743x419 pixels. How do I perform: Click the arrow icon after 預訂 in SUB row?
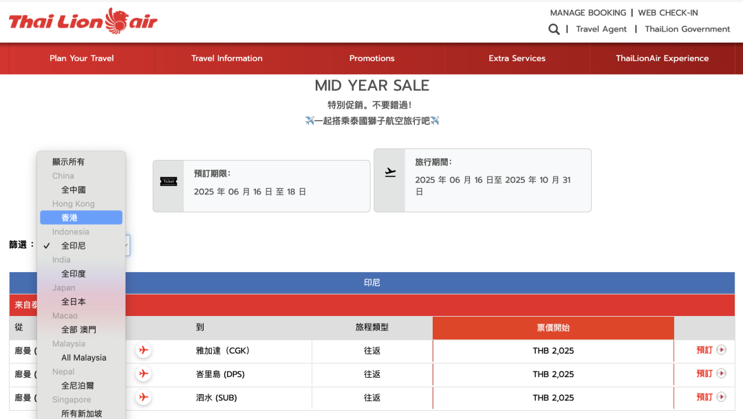pos(721,397)
